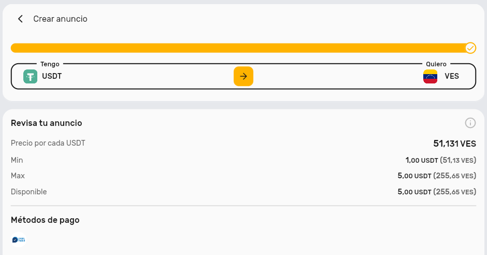Click the yellow progress bar
This screenshot has height=255, width=487.
(x=238, y=48)
